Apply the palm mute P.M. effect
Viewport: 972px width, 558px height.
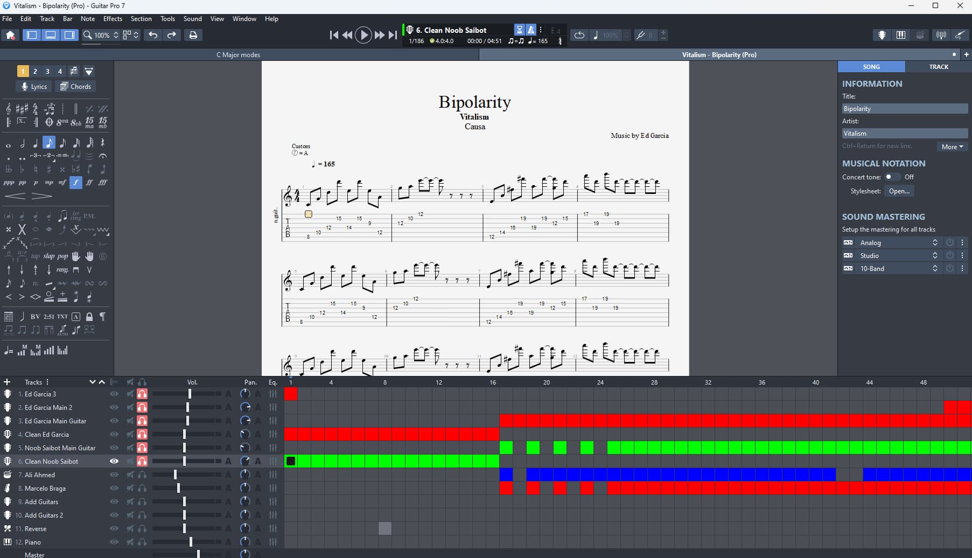pos(89,216)
